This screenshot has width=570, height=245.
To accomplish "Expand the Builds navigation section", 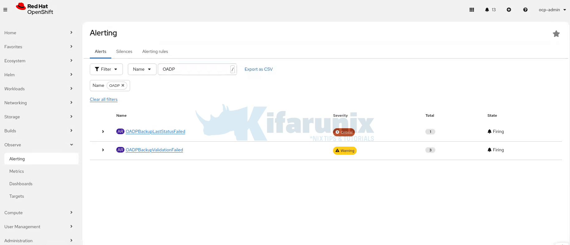I will coord(39,131).
